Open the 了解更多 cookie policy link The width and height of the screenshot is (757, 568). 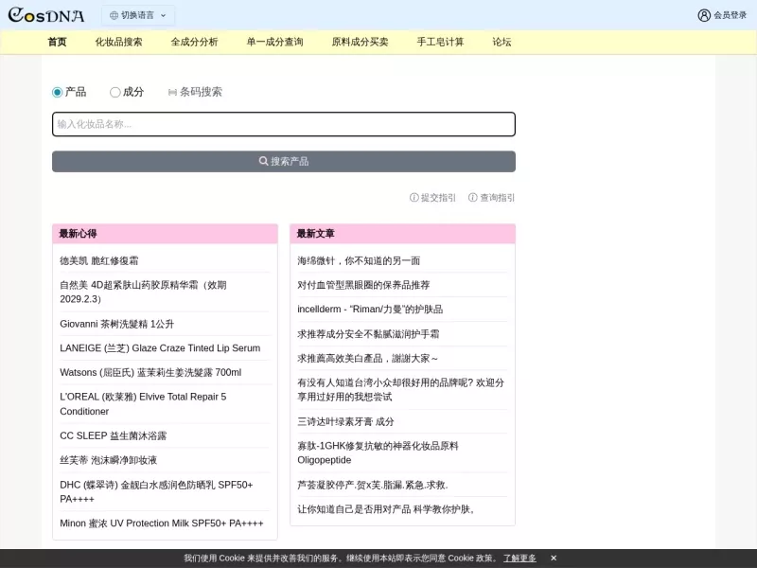[519, 559]
